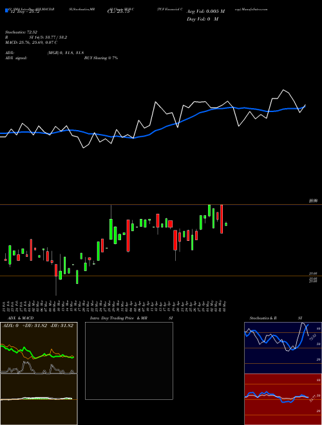Image resolution: width=322 pixels, height=425 pixels.
Task: Click the 'Intra Day Trading Price & MR SI' title
Action: [131, 318]
